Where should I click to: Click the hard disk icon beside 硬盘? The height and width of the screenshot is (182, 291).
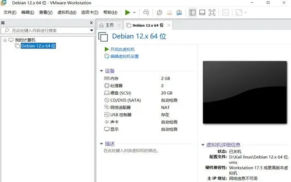(107, 93)
